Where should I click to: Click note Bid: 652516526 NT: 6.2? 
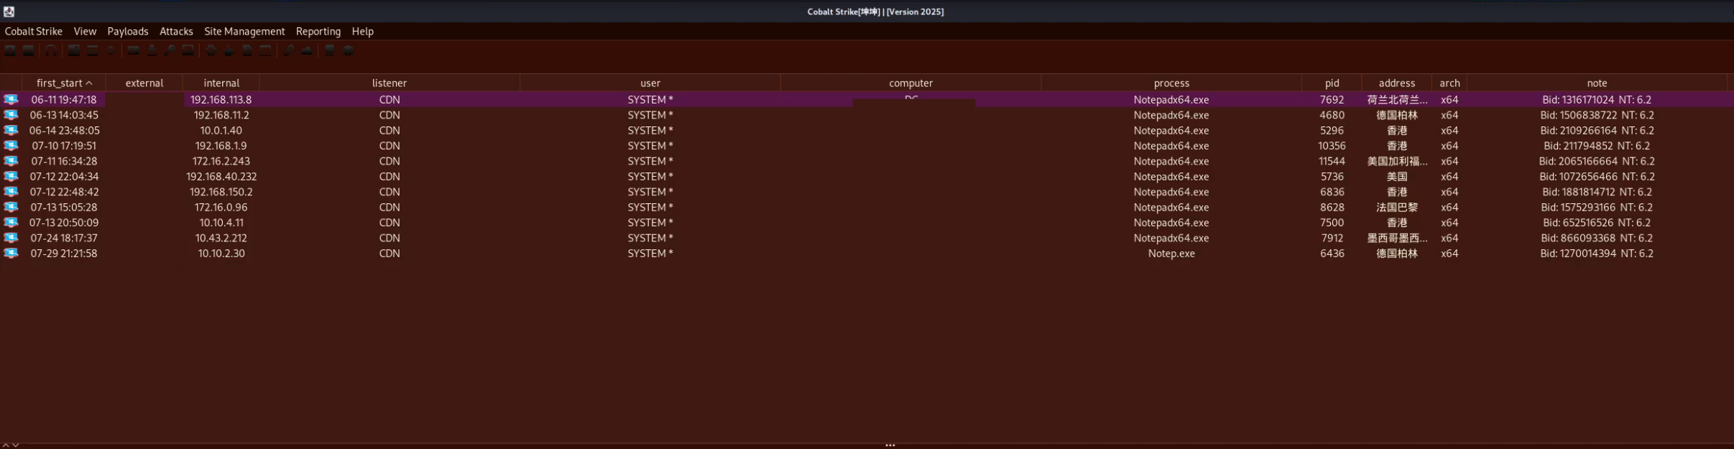(1597, 223)
